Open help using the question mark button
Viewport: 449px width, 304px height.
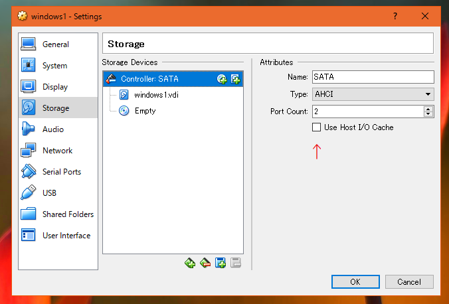(x=395, y=17)
